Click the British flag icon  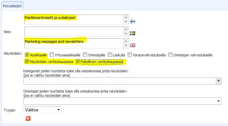click(x=132, y=45)
